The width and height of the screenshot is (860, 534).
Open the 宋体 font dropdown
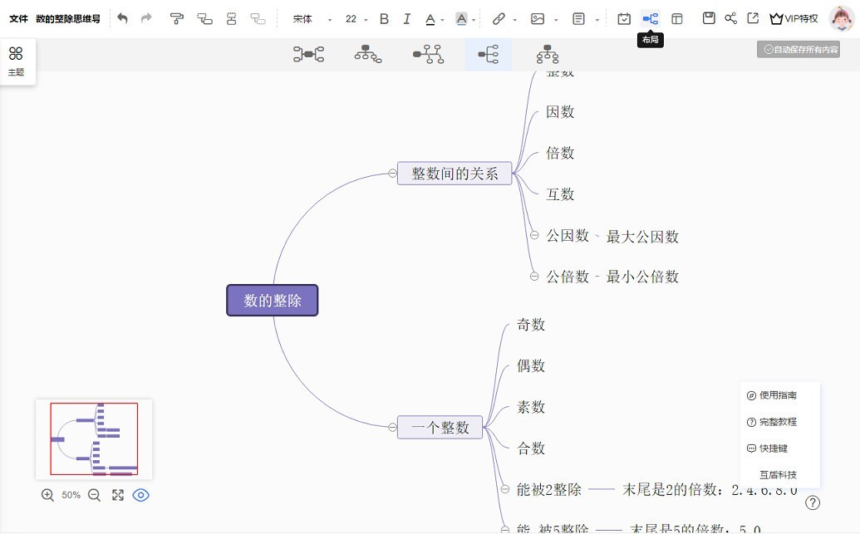click(312, 18)
